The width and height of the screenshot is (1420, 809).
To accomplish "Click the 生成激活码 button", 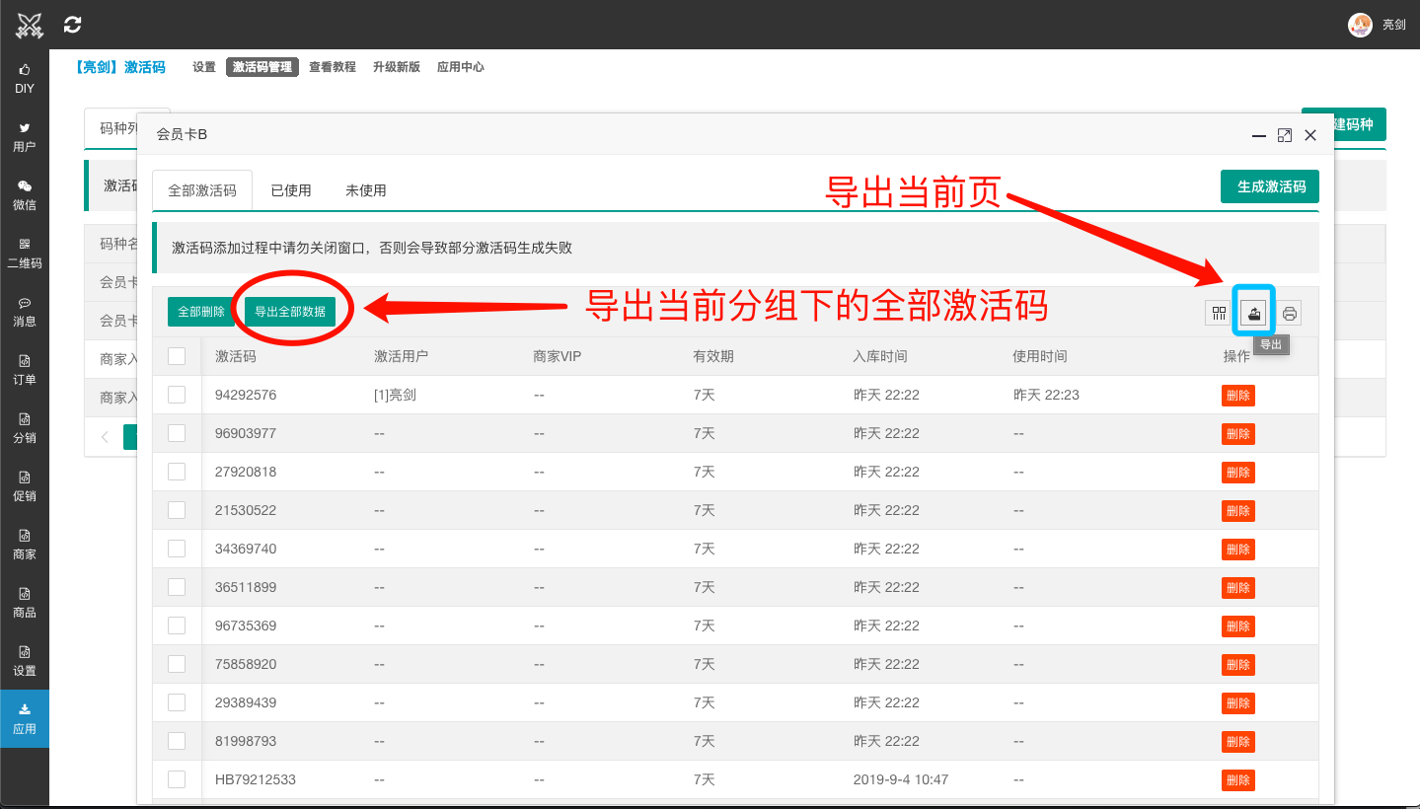I will [x=1269, y=185].
